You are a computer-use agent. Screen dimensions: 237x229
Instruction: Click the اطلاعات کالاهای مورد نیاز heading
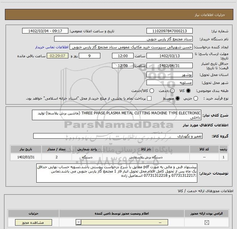point(206,125)
